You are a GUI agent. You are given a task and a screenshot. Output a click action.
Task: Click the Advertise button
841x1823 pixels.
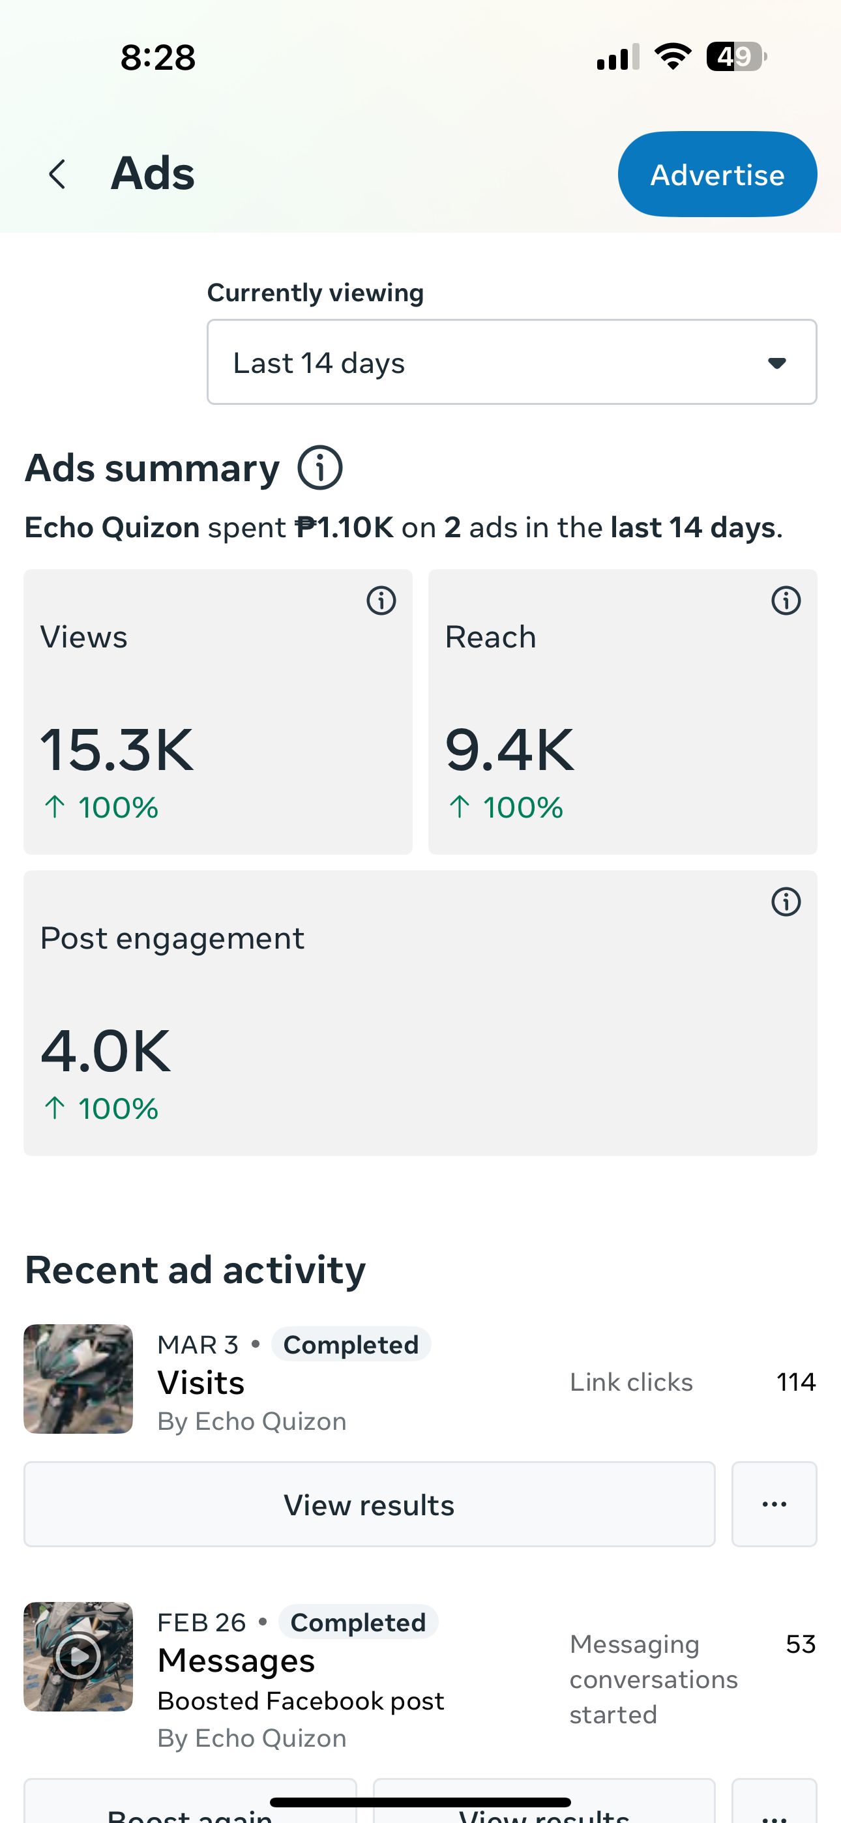click(717, 174)
